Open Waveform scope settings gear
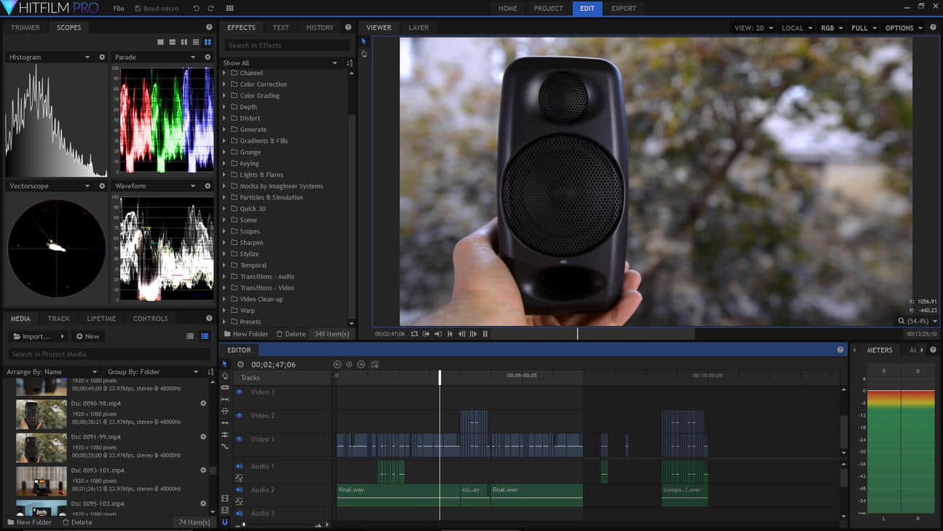The height and width of the screenshot is (531, 943). pos(208,186)
